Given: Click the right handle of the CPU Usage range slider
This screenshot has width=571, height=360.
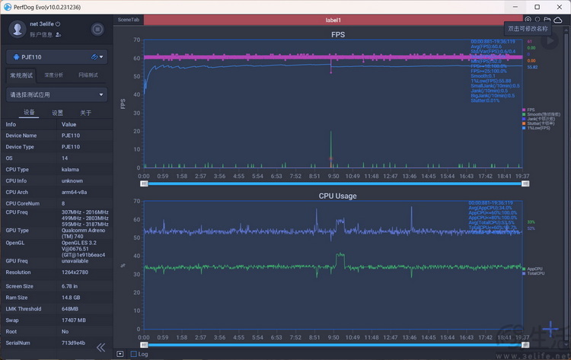Looking at the screenshot, I should [x=525, y=345].
